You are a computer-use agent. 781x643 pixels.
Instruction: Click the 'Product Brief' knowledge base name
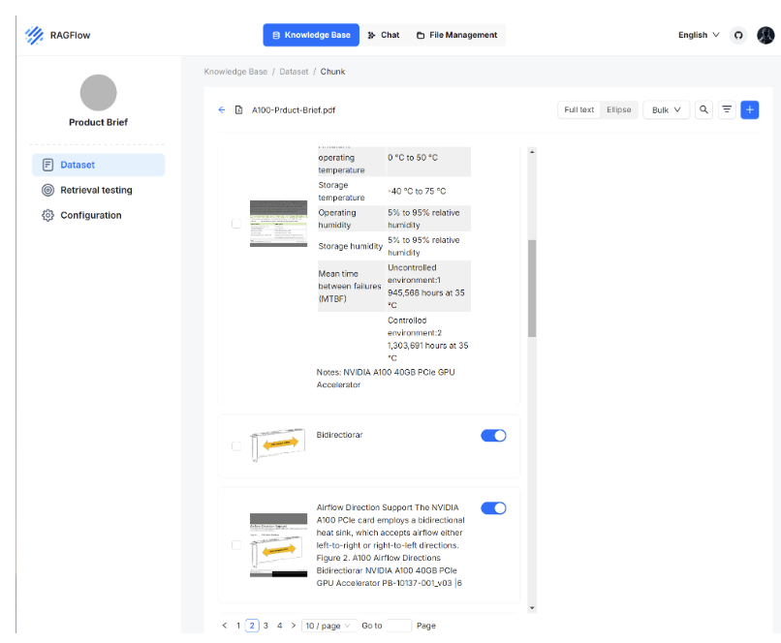click(99, 122)
